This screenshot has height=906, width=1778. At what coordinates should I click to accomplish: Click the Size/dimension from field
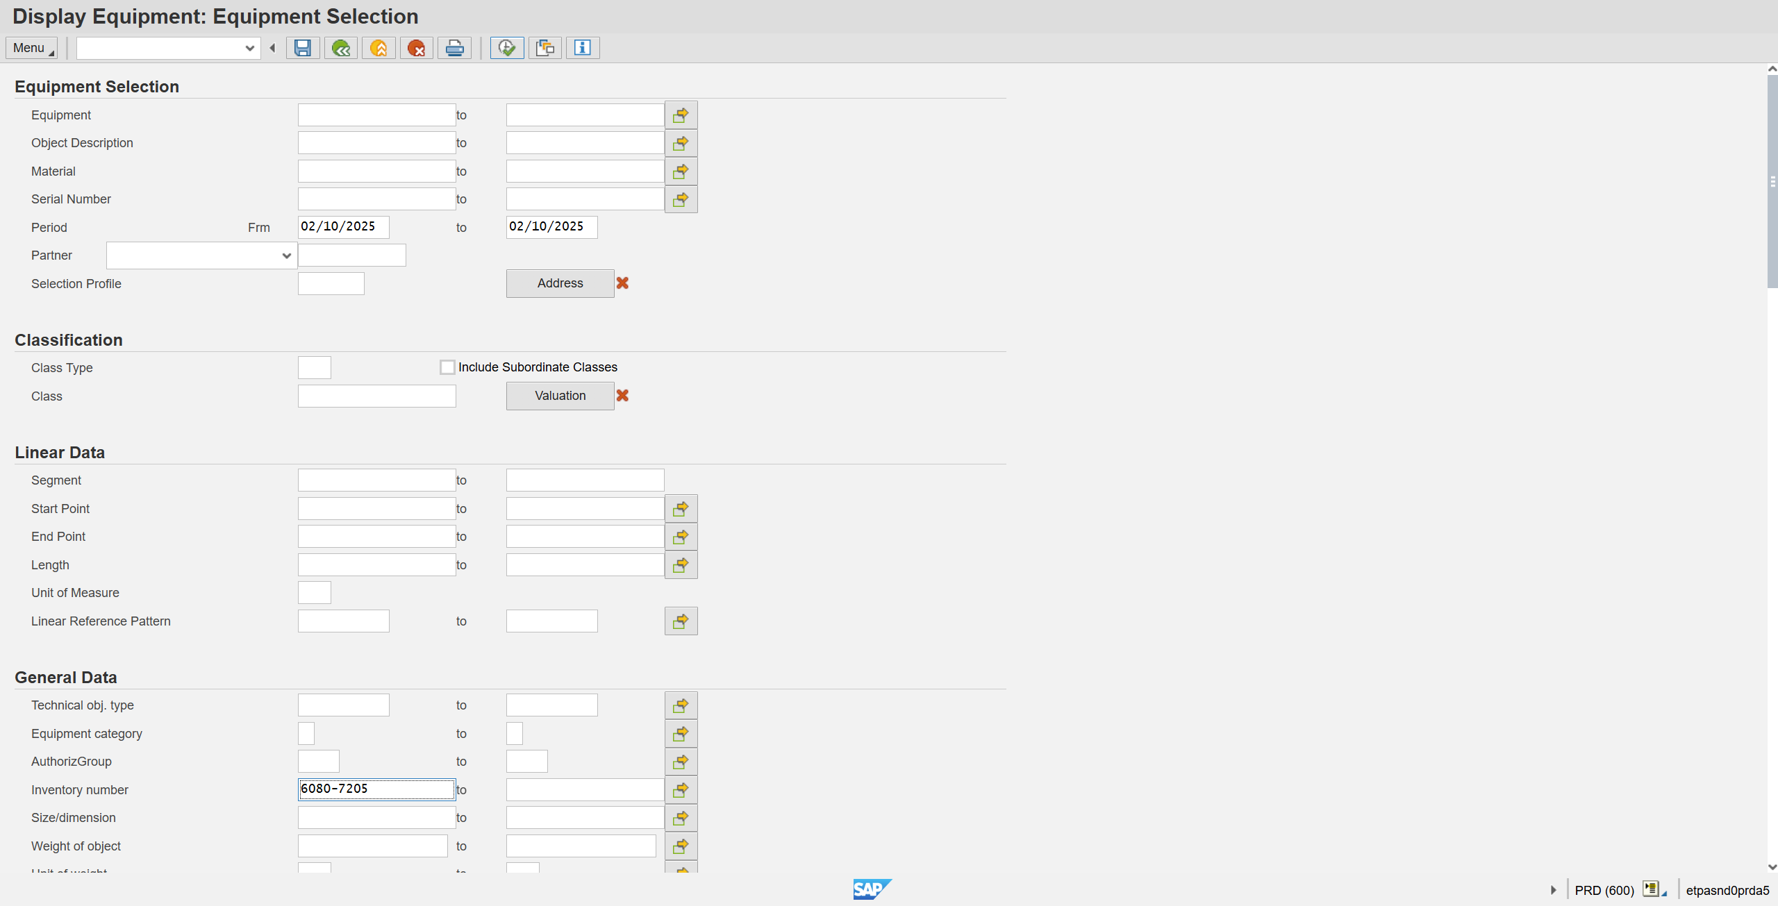[x=377, y=818]
